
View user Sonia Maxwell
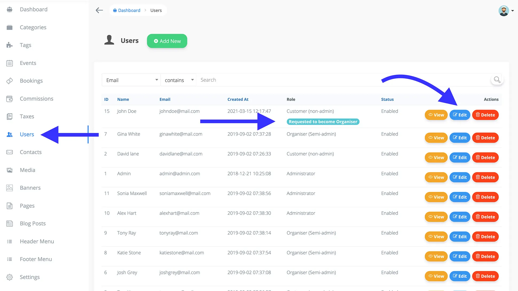coord(436,197)
